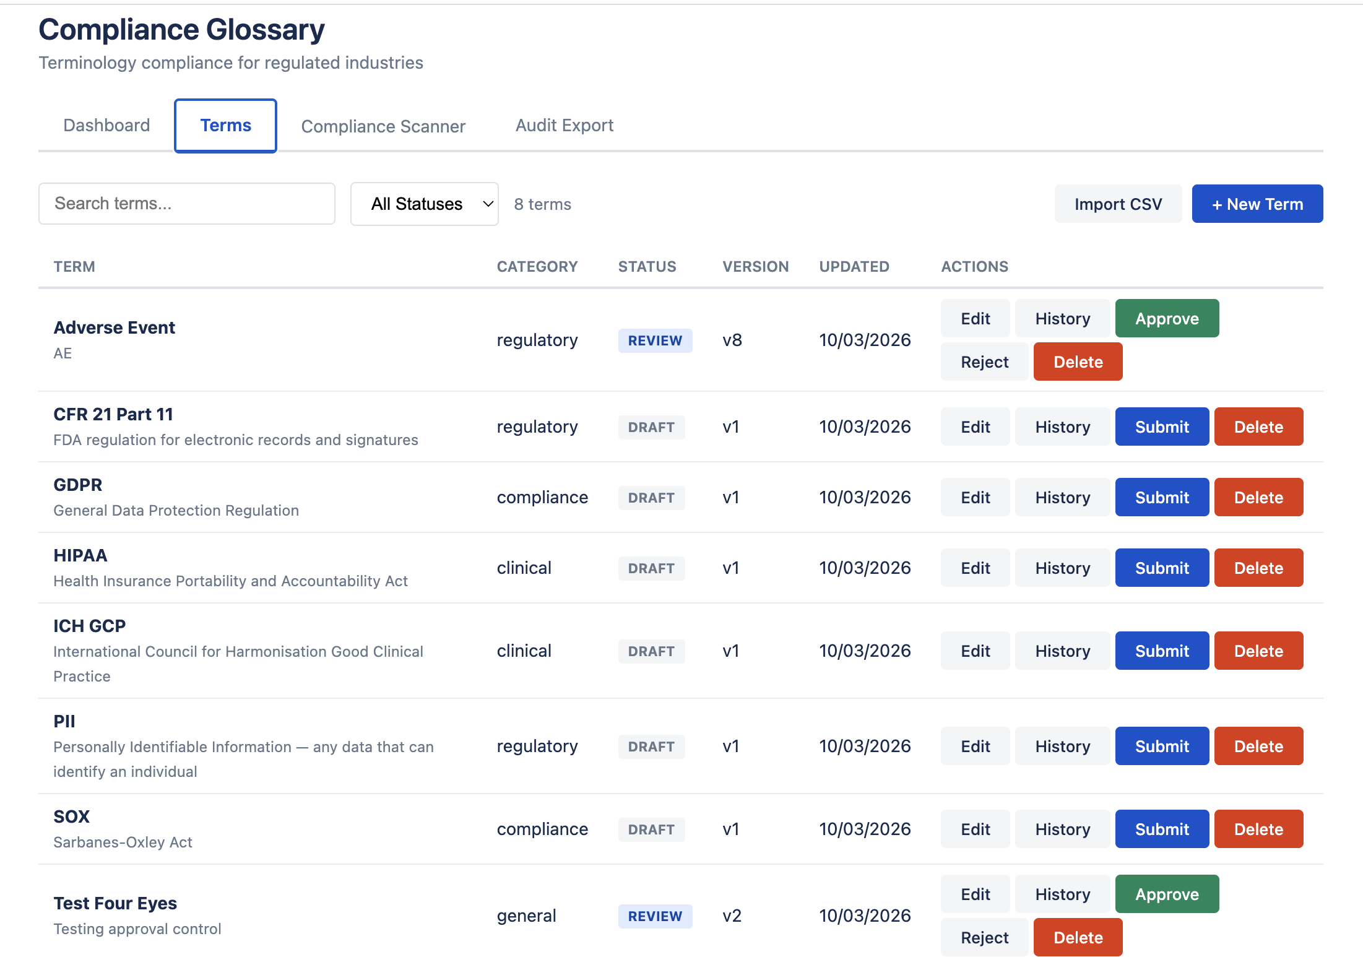
Task: Edit the PII term definition
Action: [x=974, y=746]
